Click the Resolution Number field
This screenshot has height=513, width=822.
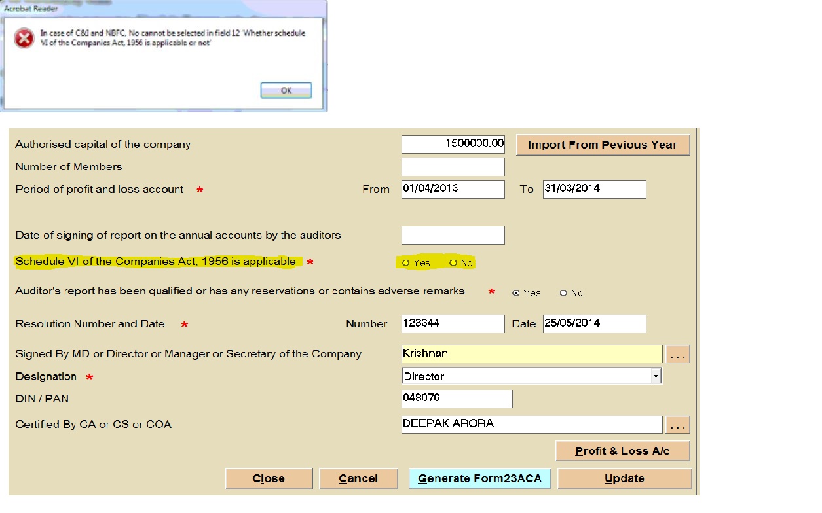(453, 323)
